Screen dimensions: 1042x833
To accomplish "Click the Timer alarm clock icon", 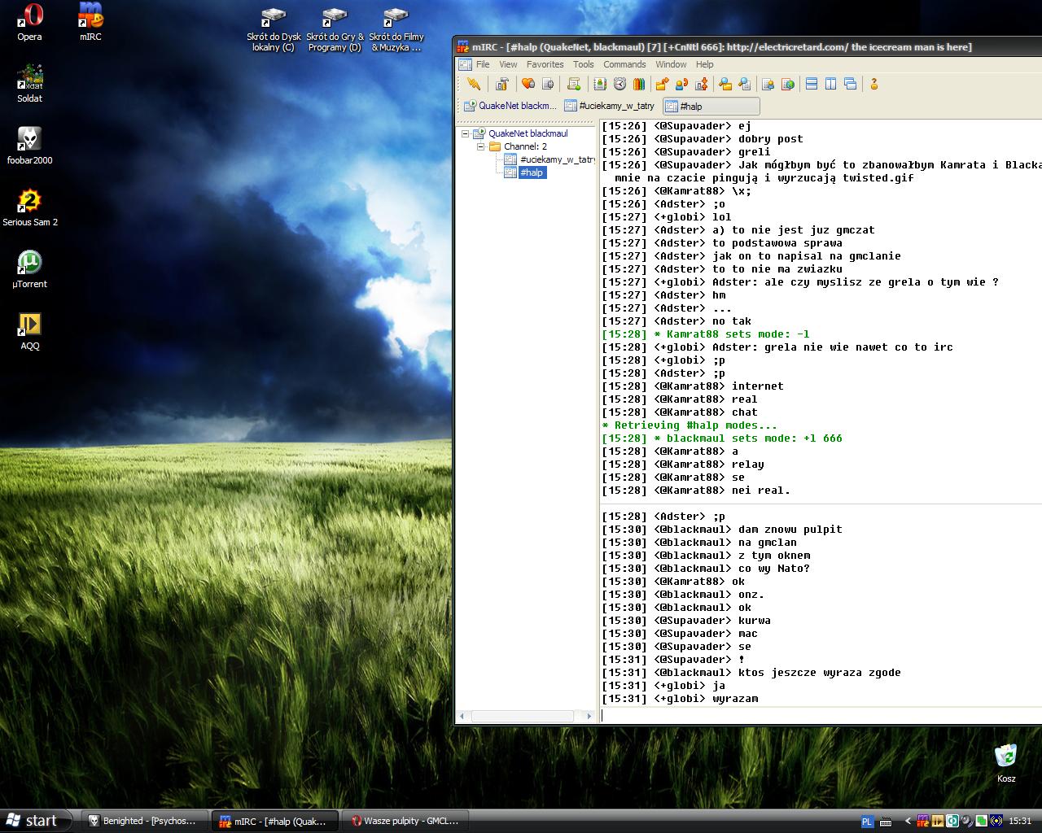I will 620,84.
